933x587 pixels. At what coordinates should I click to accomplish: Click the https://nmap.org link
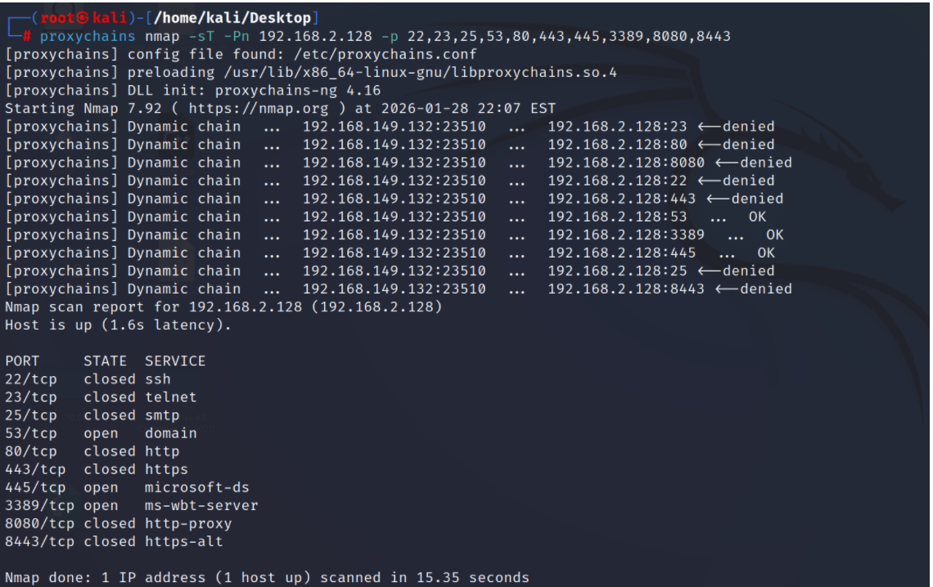259,109
